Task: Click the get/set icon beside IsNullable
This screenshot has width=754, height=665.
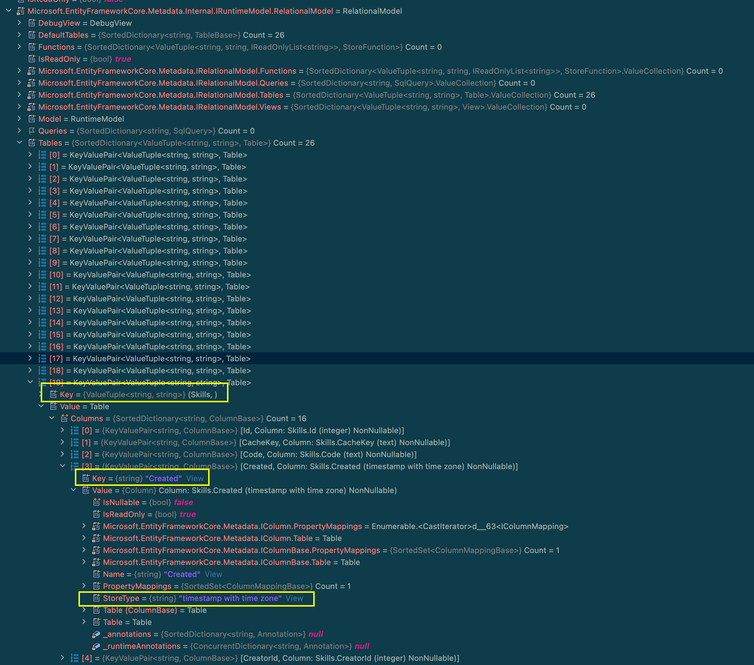Action: [97, 502]
